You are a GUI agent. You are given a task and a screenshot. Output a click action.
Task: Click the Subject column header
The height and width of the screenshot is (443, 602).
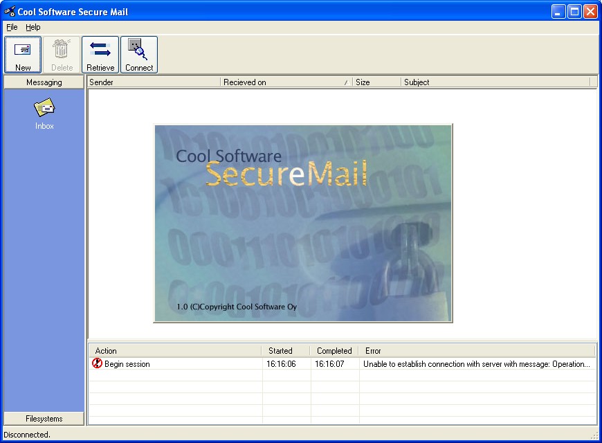pos(495,82)
